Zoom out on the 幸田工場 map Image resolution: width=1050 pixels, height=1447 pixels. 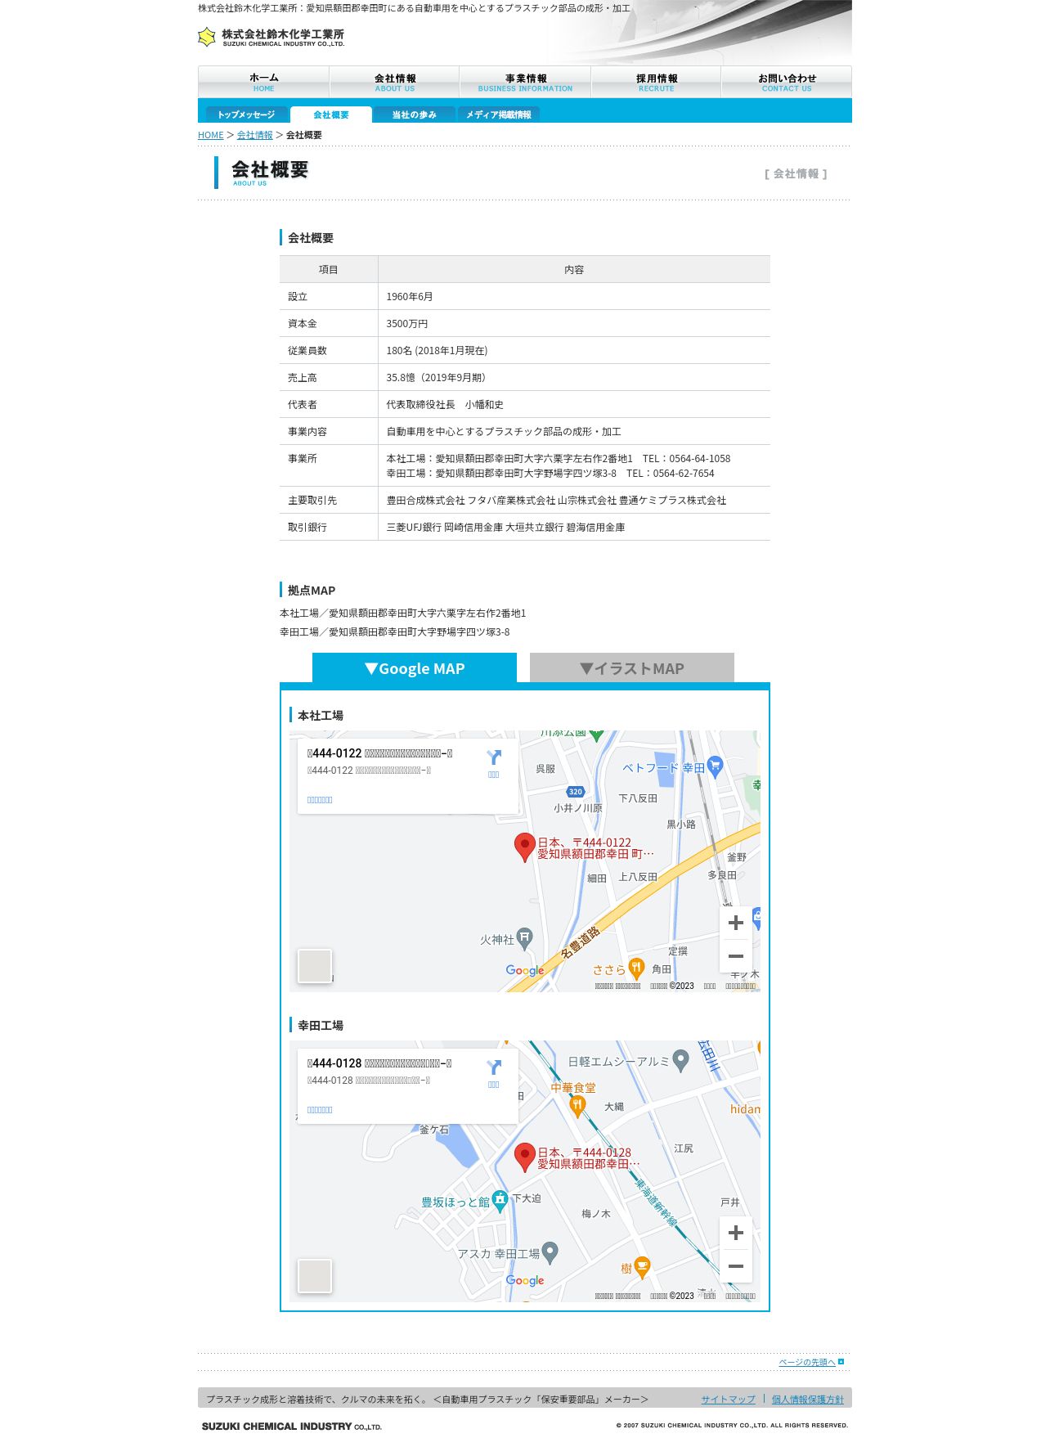[736, 1266]
